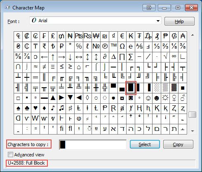Click the Select button
Screen dimensions: 202x172
coord(145,144)
